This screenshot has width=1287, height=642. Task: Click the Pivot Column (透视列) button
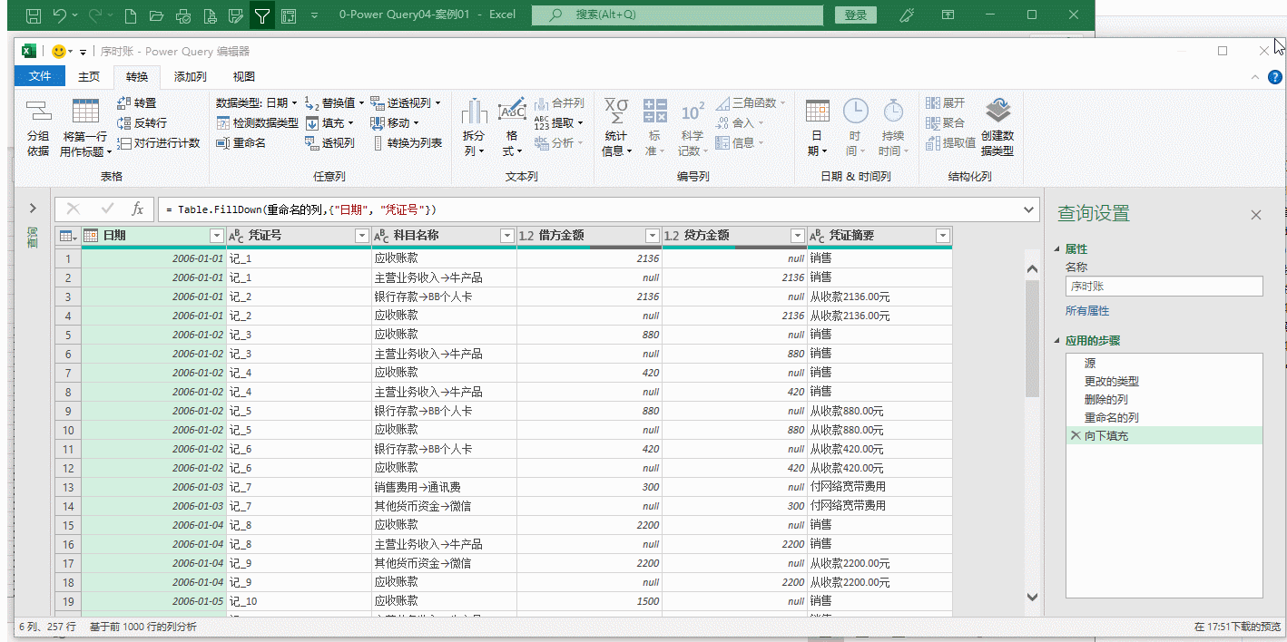pyautogui.click(x=330, y=142)
